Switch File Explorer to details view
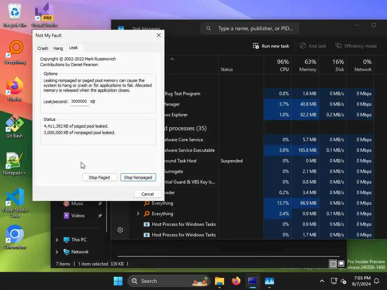Screen dimensions: 387x290 point(333,264)
